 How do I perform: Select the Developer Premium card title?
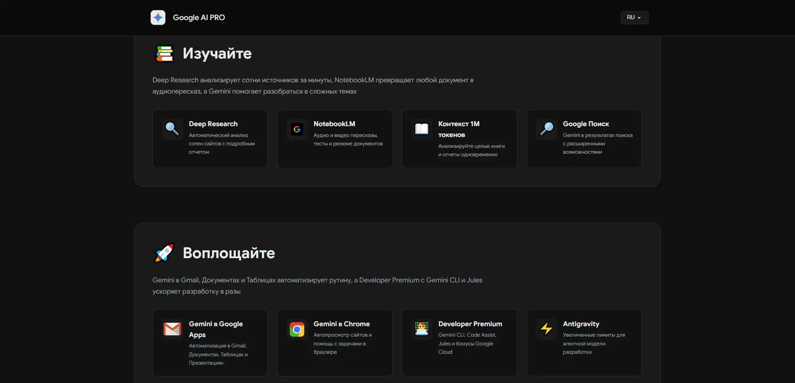[470, 324]
